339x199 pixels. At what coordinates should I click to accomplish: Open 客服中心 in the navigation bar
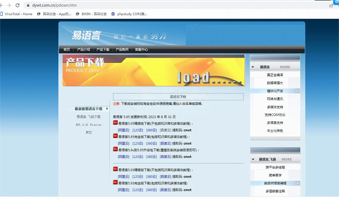coord(141,50)
